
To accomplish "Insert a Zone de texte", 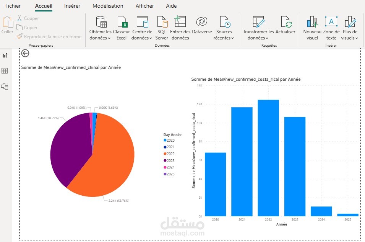I will click(x=331, y=22).
